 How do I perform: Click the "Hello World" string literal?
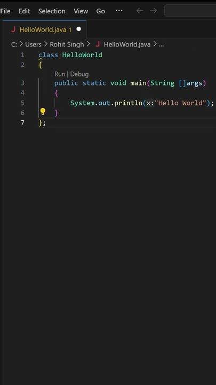coord(180,103)
